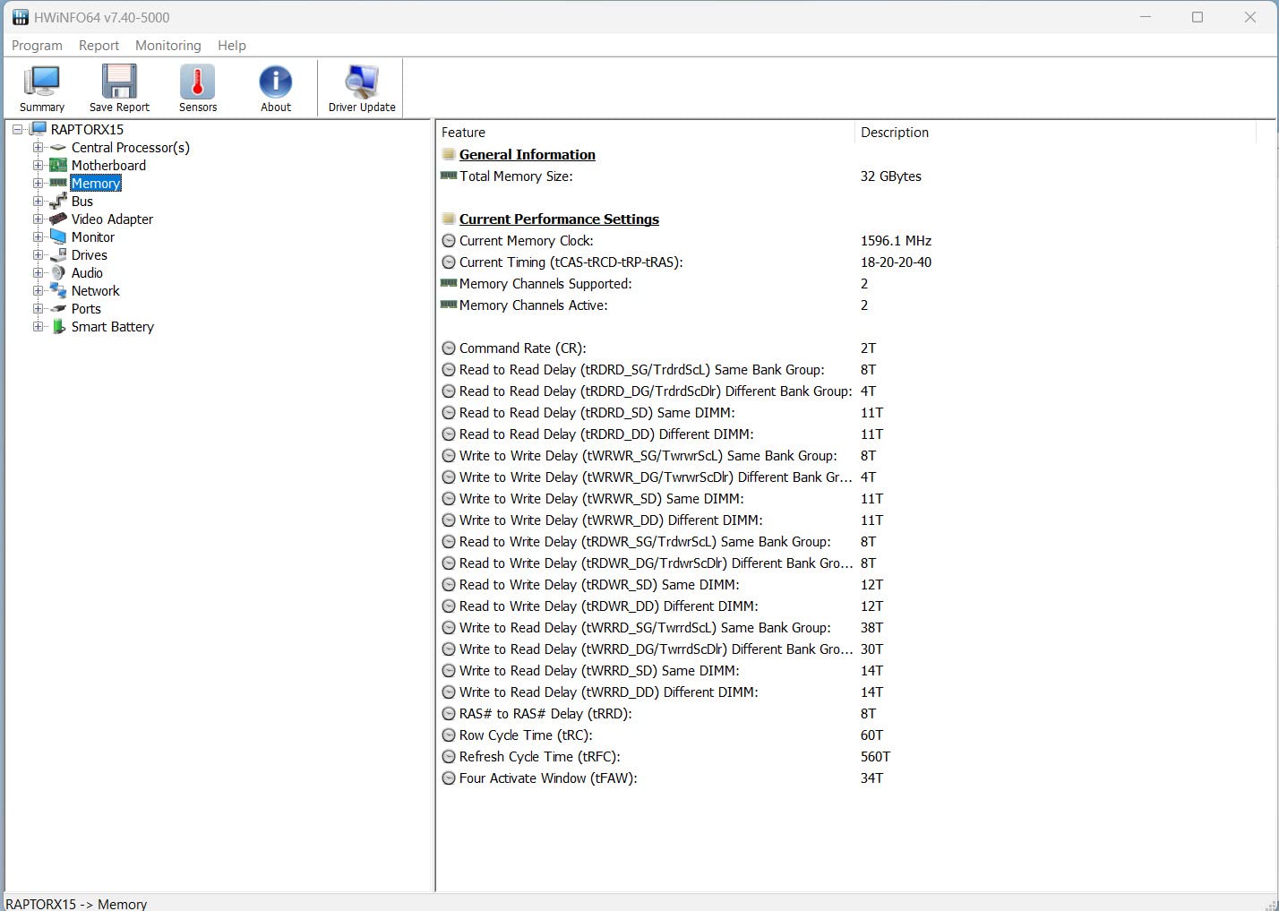Open the Program menu
1279x911 pixels.
pyautogui.click(x=37, y=46)
